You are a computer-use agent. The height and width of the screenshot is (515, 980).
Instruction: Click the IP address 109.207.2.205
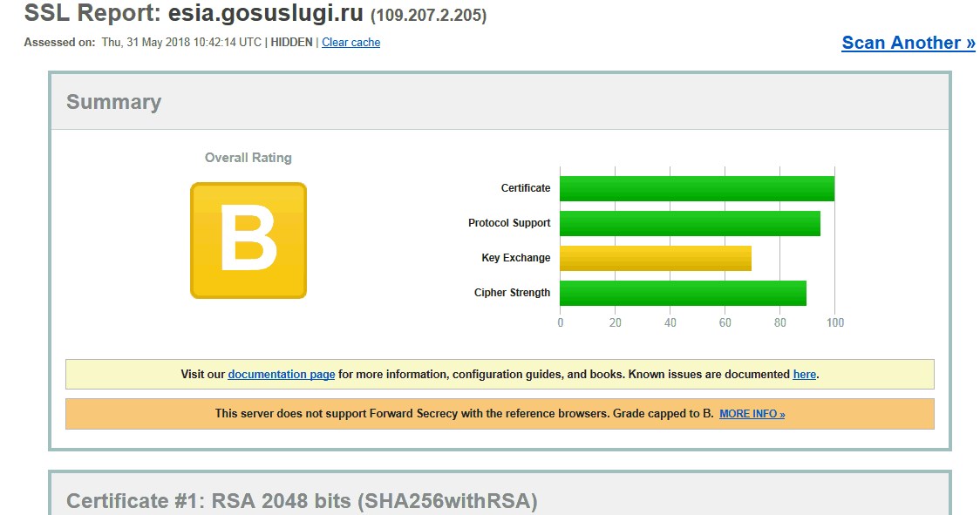429,15
